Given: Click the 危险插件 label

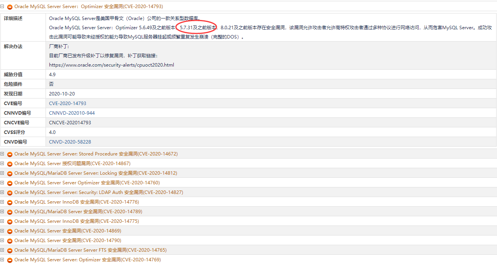Looking at the screenshot, I should (13, 84).
